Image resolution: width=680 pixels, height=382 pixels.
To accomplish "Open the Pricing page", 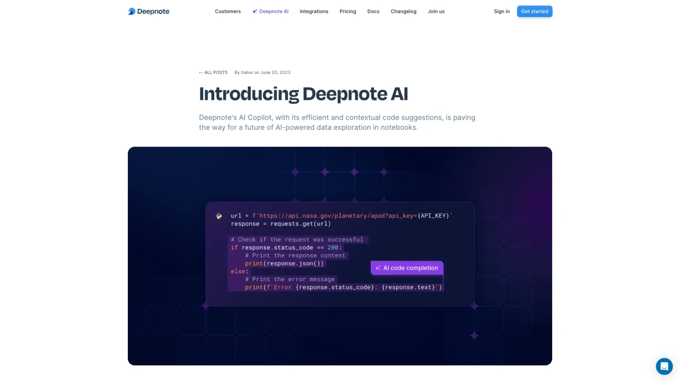I will click(x=348, y=11).
